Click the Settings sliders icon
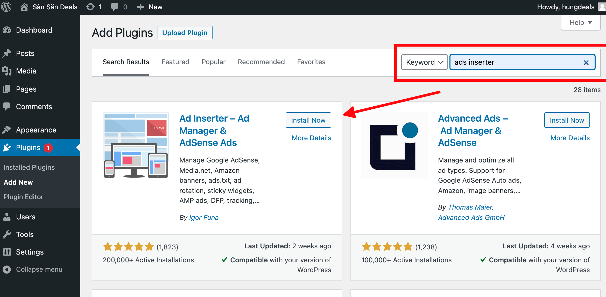This screenshot has width=606, height=297. click(7, 252)
